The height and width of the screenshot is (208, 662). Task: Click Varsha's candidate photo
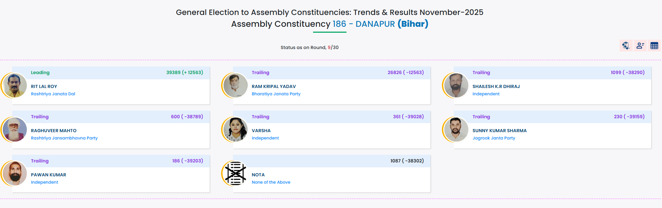235,129
